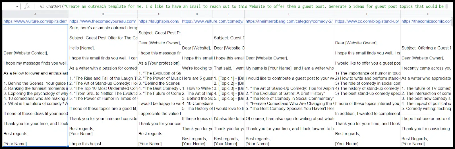
Task: Select column A header
Action: pyautogui.click(x=35, y=14)
